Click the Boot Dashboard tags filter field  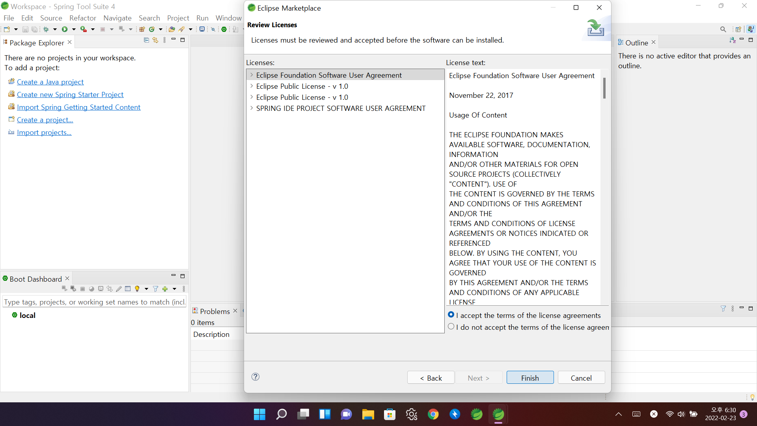tap(94, 302)
